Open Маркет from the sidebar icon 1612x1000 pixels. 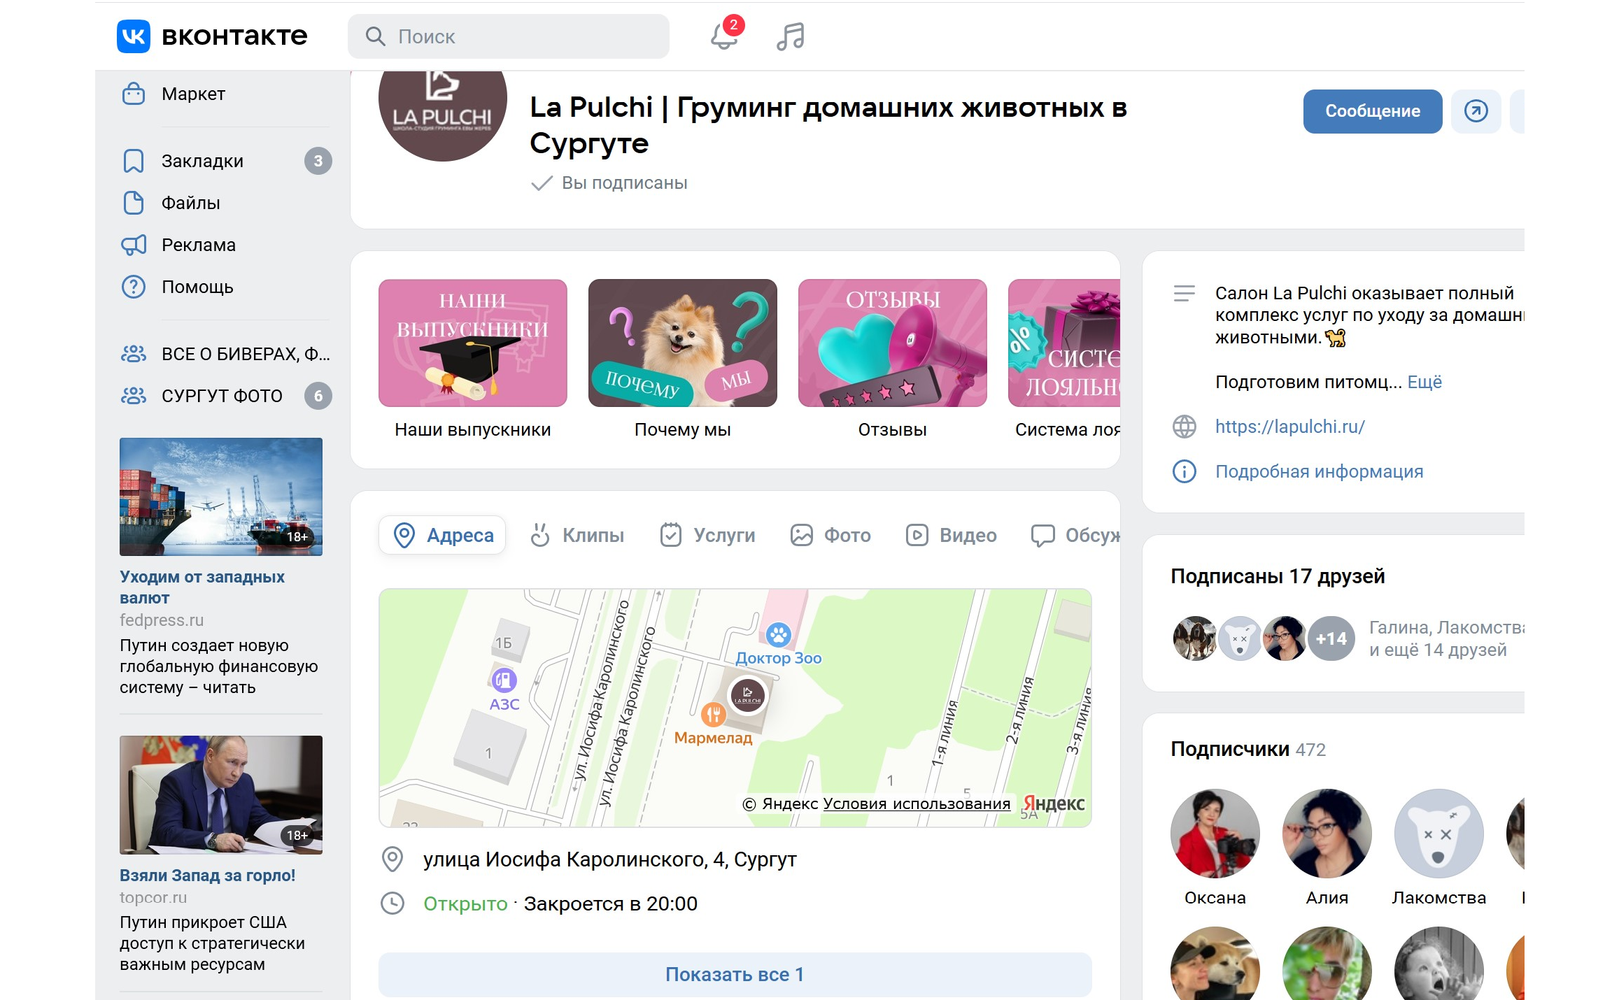coord(134,93)
